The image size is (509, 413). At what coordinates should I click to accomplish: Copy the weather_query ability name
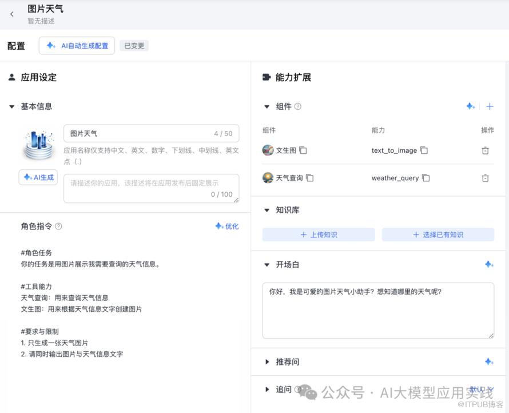click(x=426, y=178)
